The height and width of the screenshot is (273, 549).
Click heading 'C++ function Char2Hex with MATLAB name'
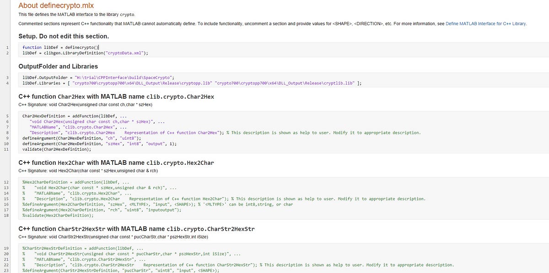click(116, 97)
